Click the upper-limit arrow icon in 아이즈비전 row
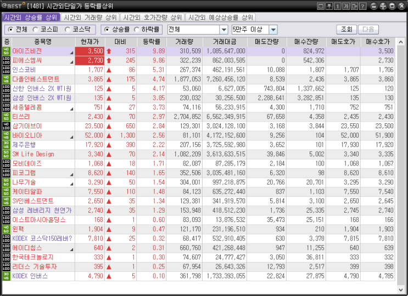 [x=109, y=51]
